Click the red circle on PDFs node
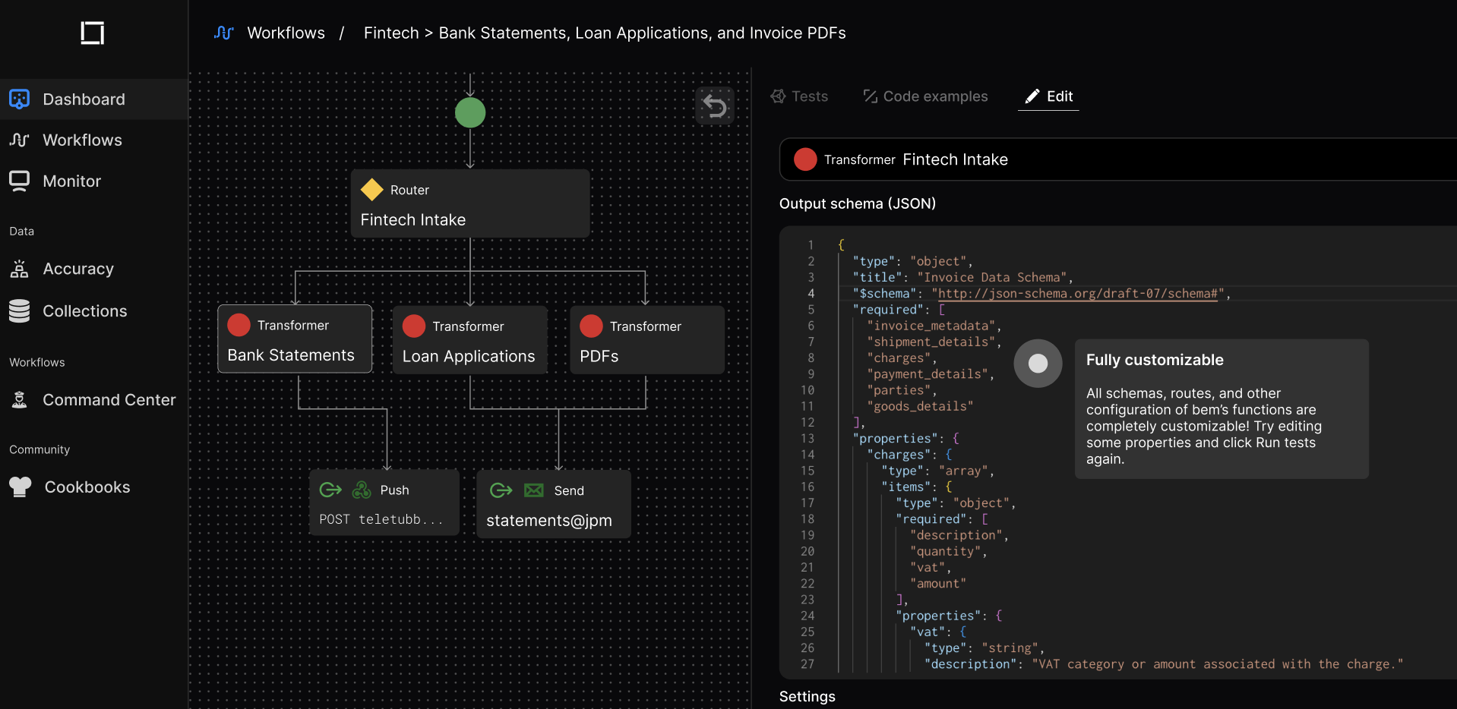Screen dimensions: 1457x709 pos(591,326)
